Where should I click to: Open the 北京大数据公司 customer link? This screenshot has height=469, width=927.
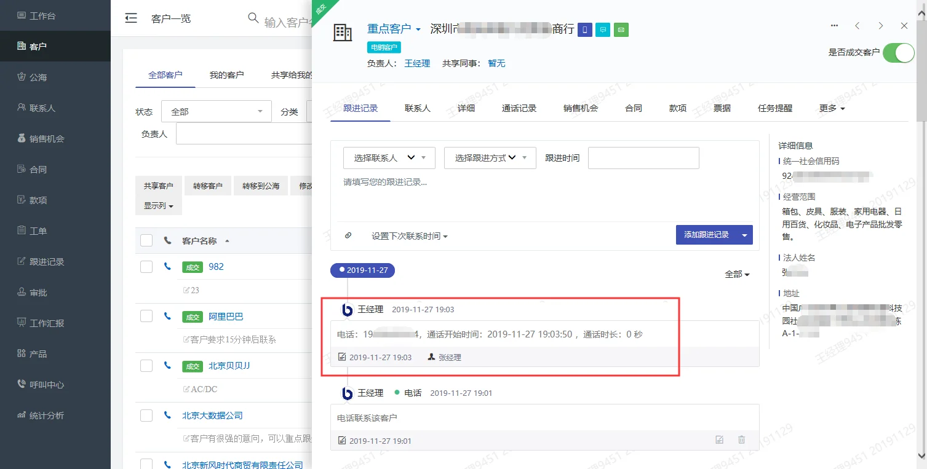click(212, 416)
